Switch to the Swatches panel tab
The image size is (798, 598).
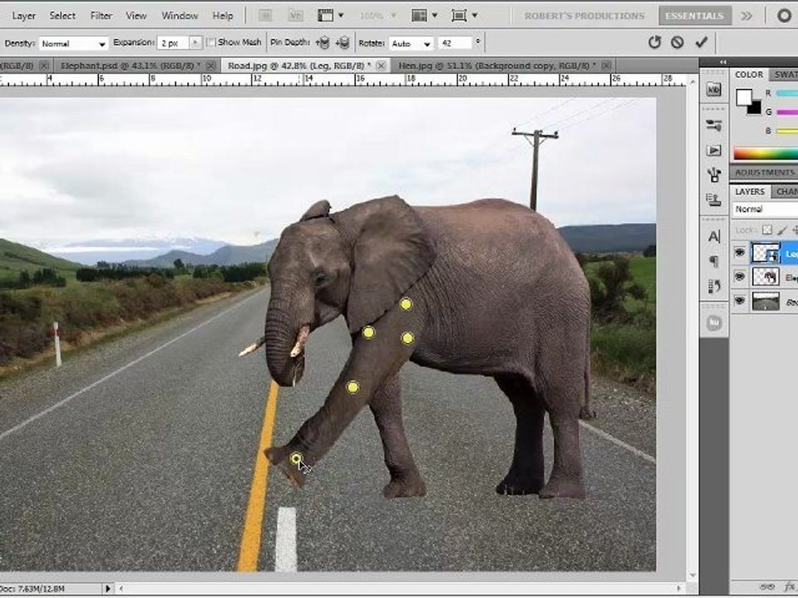(x=784, y=75)
